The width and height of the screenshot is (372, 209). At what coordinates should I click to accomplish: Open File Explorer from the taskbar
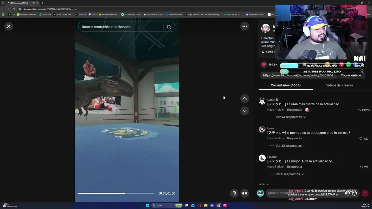(x=205, y=206)
